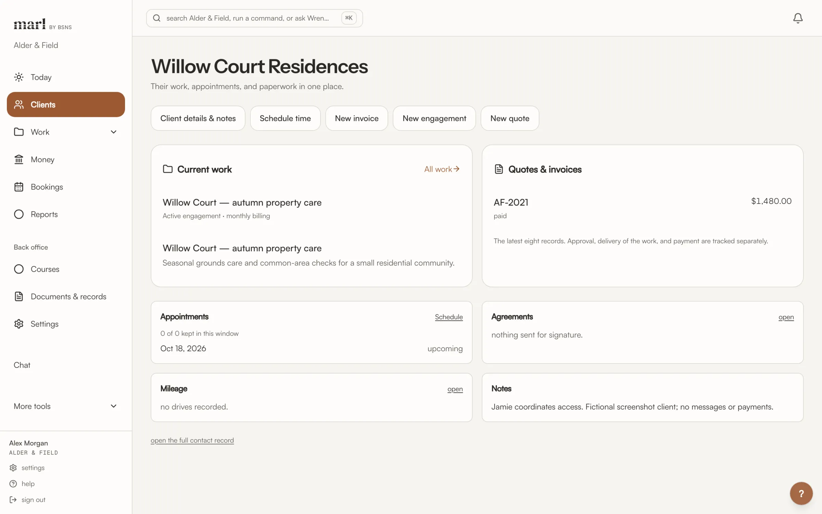Focus the search Alder & Field input
Image resolution: width=822 pixels, height=514 pixels.
point(254,18)
